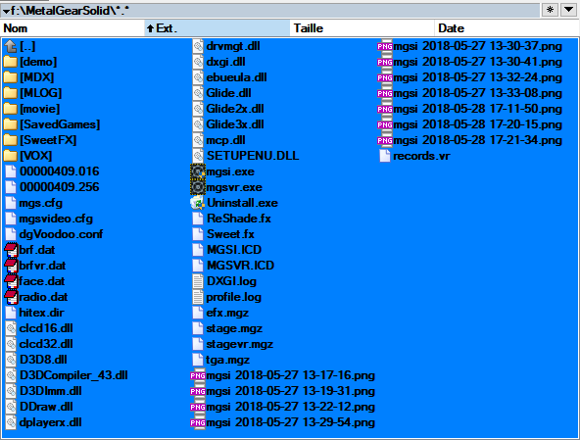Click the SavedGames folder icon
Viewport: 580px width, 440px height.
point(11,124)
